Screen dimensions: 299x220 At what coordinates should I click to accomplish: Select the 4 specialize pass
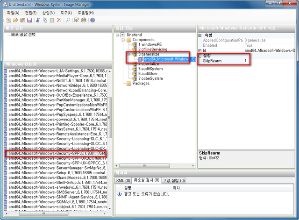click(149, 64)
